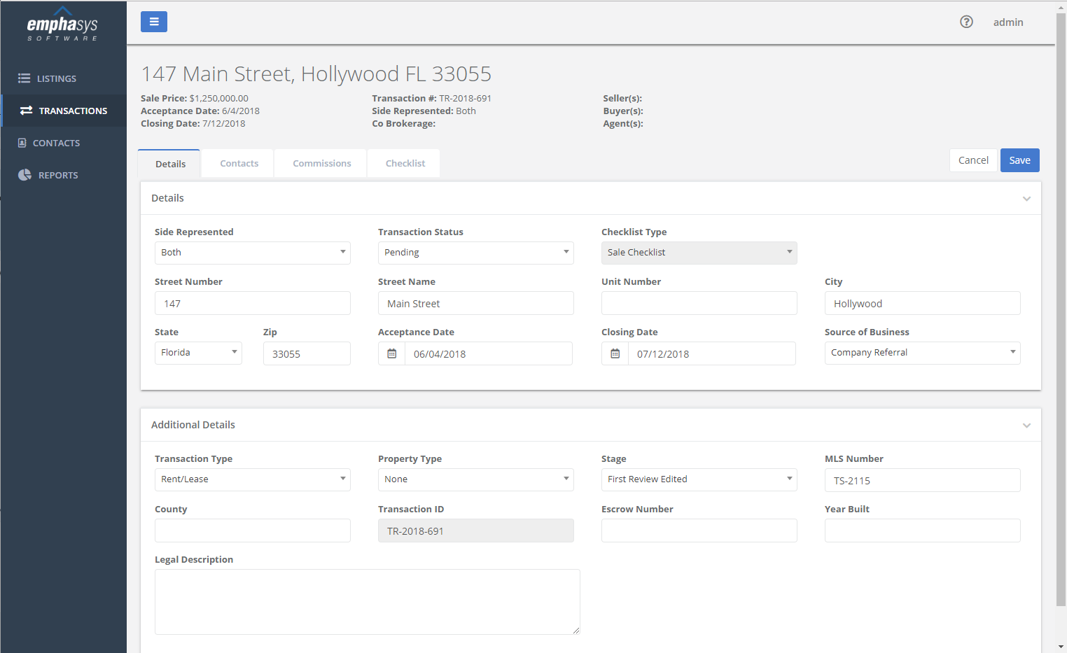Click the Closing Date calendar icon
This screenshot has height=653, width=1067.
(615, 353)
